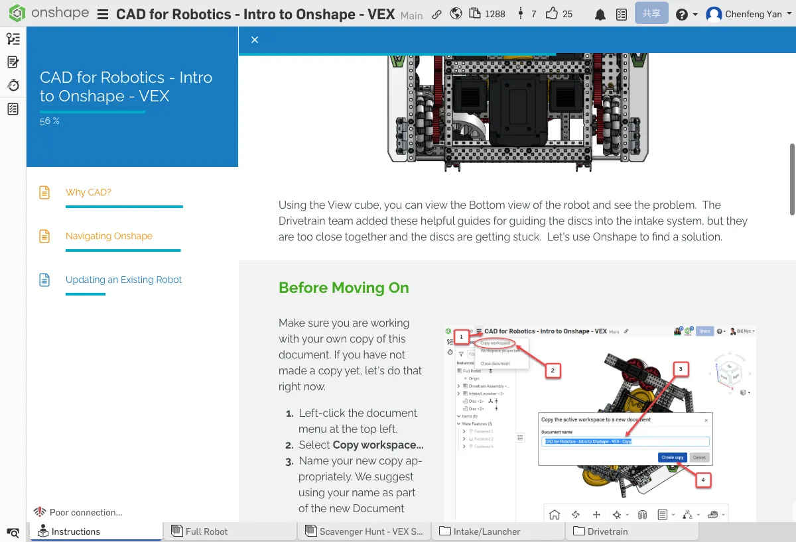Screen dimensions: 796x542
Task: Click the copies count icon showing 1288
Action: [x=475, y=13]
